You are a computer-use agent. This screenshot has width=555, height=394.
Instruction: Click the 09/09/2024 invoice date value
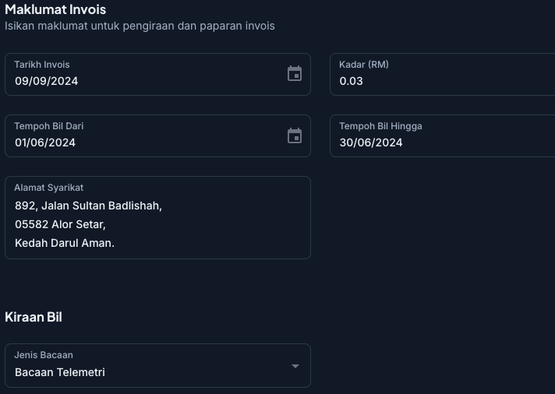[47, 81]
